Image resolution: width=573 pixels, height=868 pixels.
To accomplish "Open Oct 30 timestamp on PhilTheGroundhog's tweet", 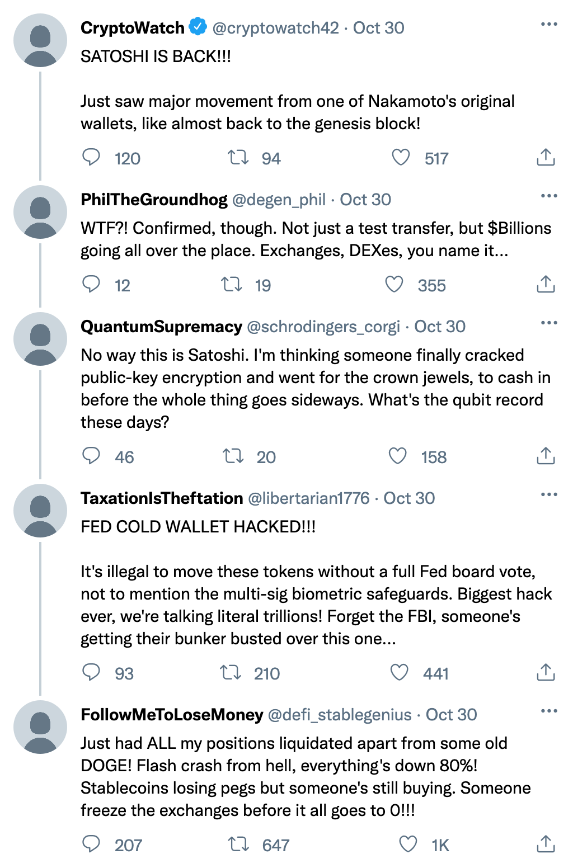I will point(365,200).
